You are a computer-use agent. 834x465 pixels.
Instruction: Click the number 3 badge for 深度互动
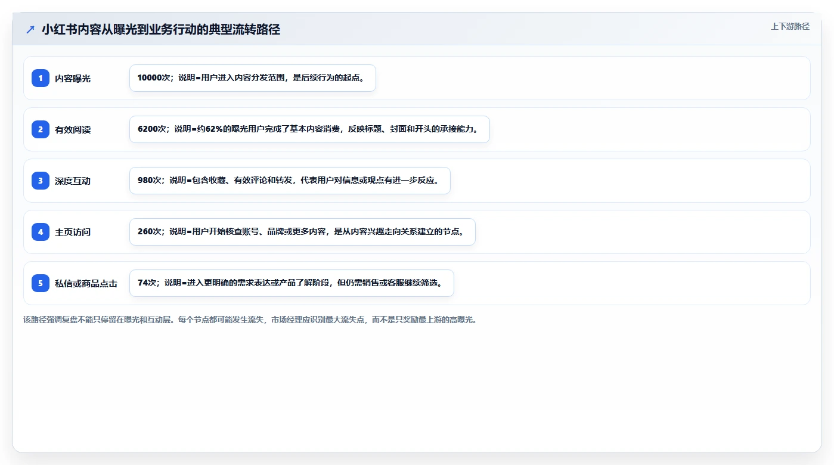click(x=41, y=181)
